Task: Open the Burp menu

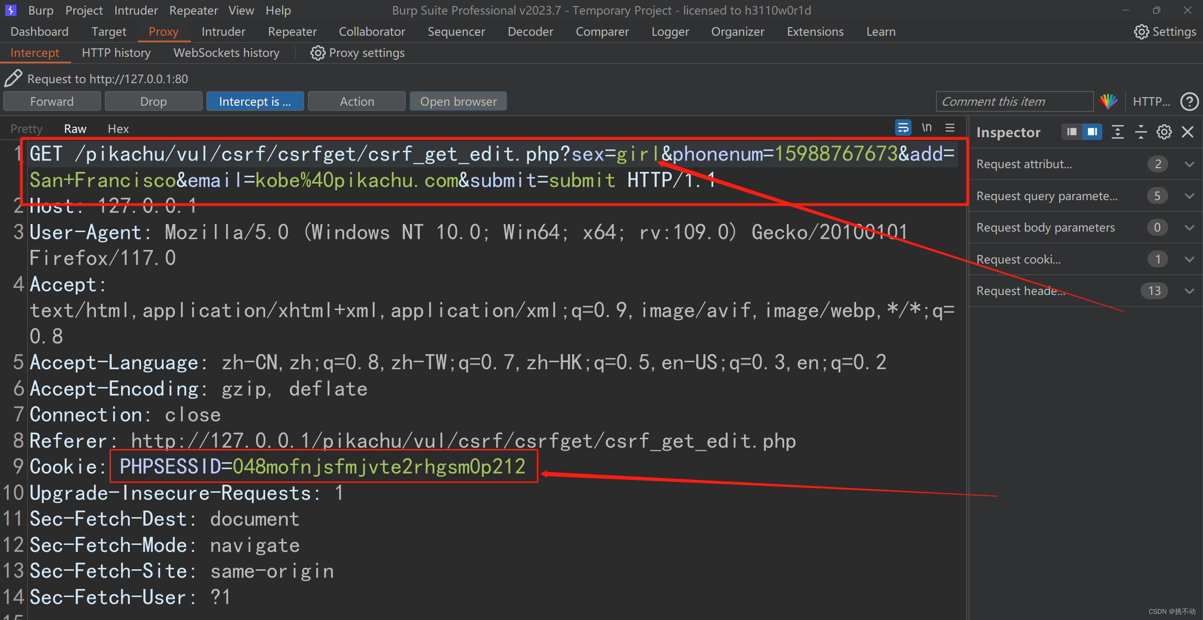Action: pyautogui.click(x=40, y=10)
